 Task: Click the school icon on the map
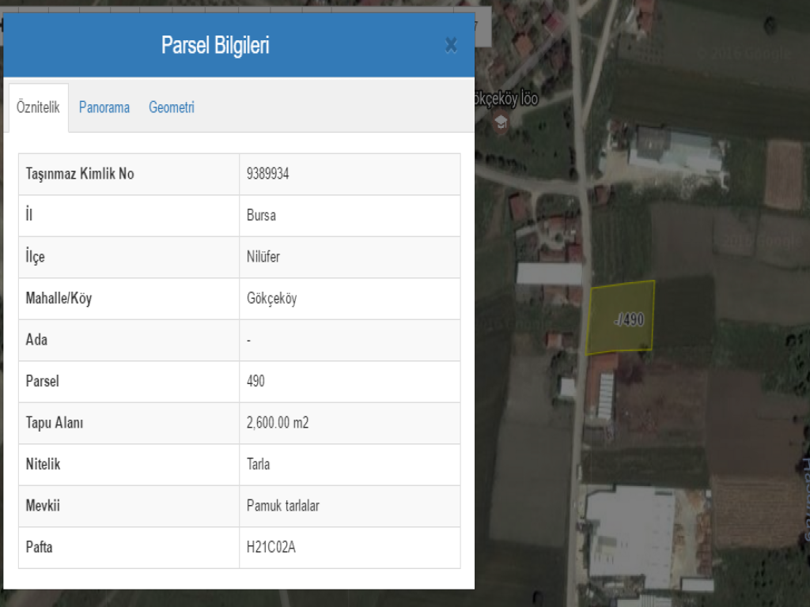tap(500, 122)
